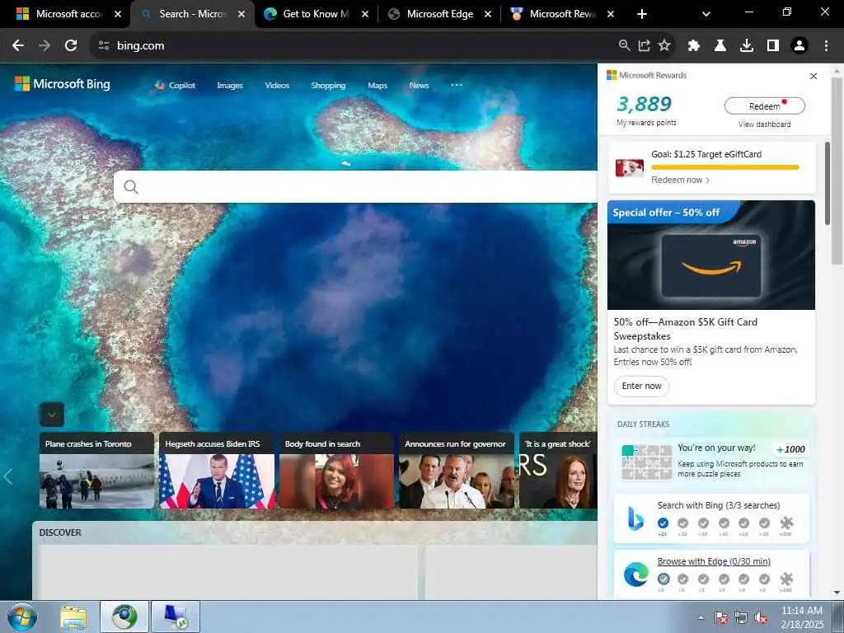Click the Rewards panel vertical scrollbar
This screenshot has height=633, width=844.
coord(828,183)
